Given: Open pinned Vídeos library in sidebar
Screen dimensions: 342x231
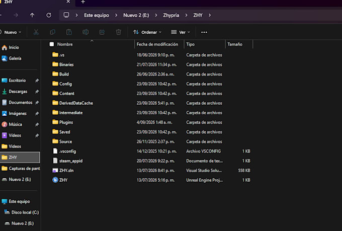Looking at the screenshot, I should (12, 135).
